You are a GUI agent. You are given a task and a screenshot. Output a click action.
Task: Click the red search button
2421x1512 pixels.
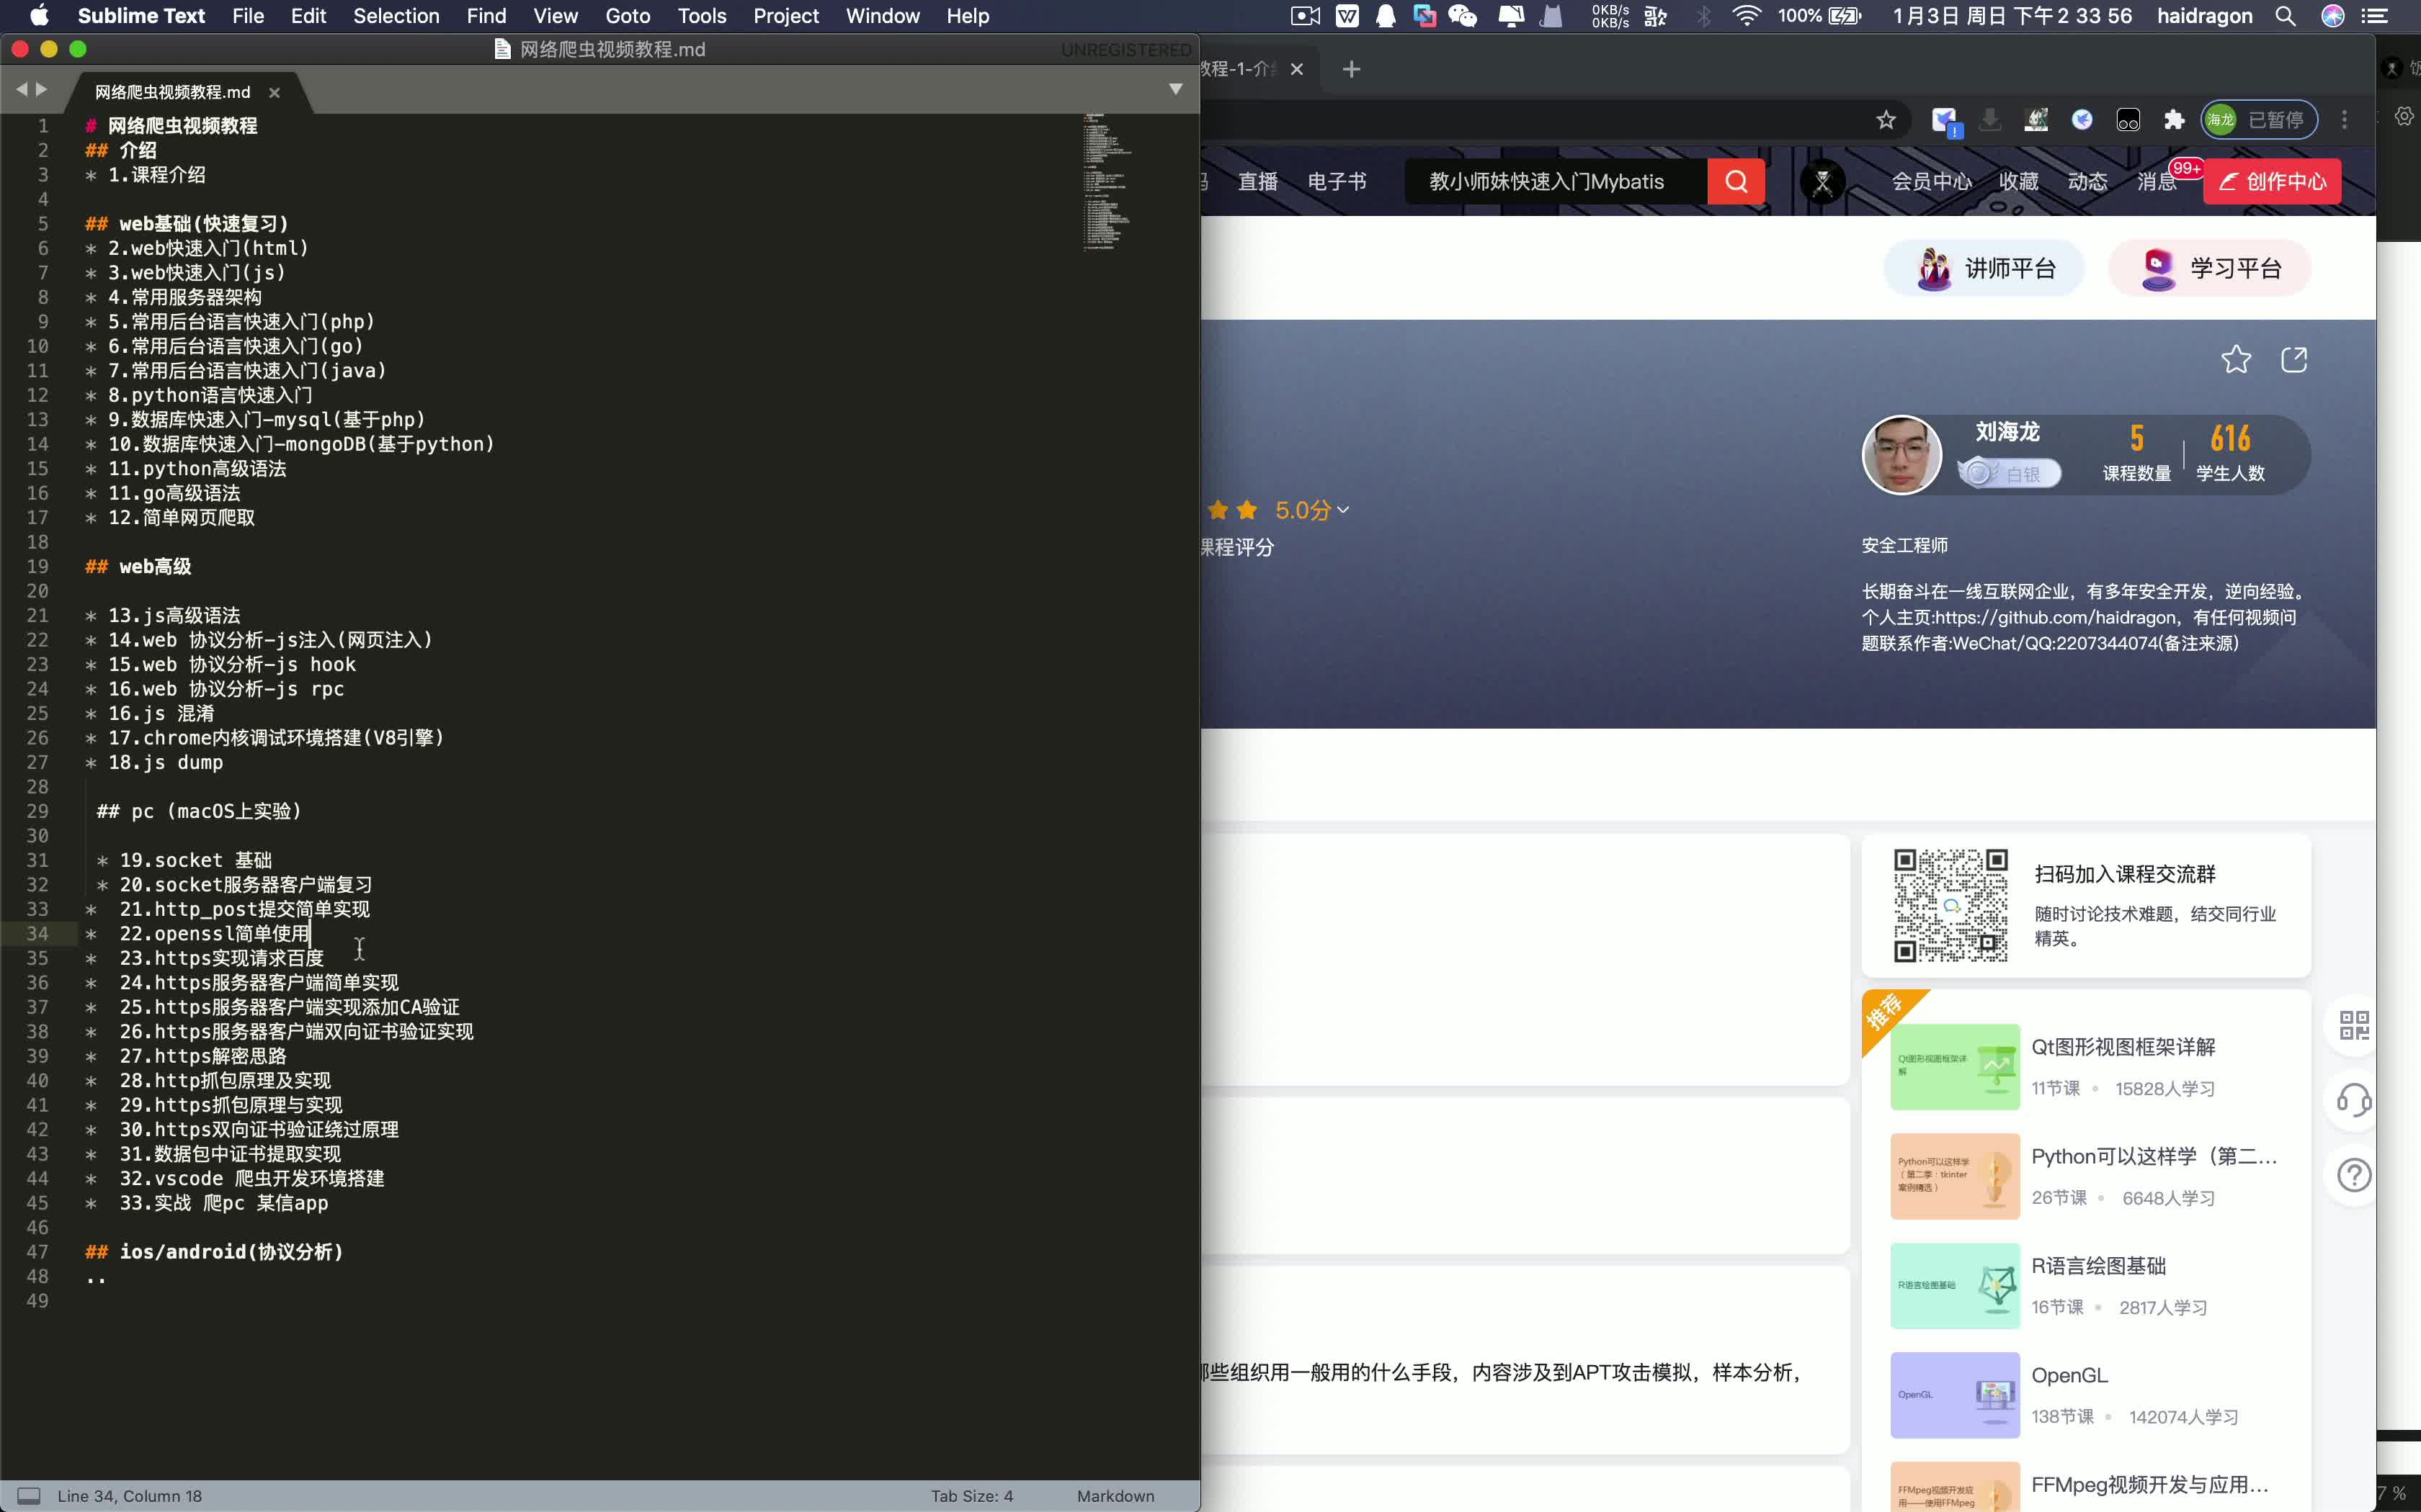[x=1736, y=182]
